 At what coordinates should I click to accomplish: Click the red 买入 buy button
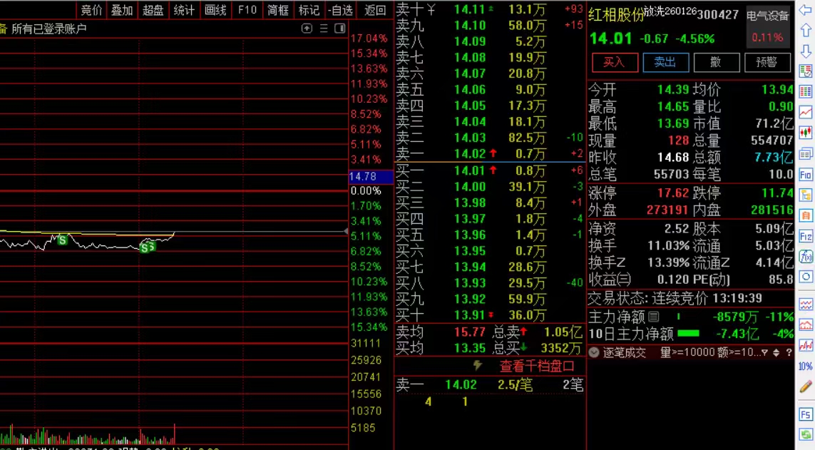[615, 62]
